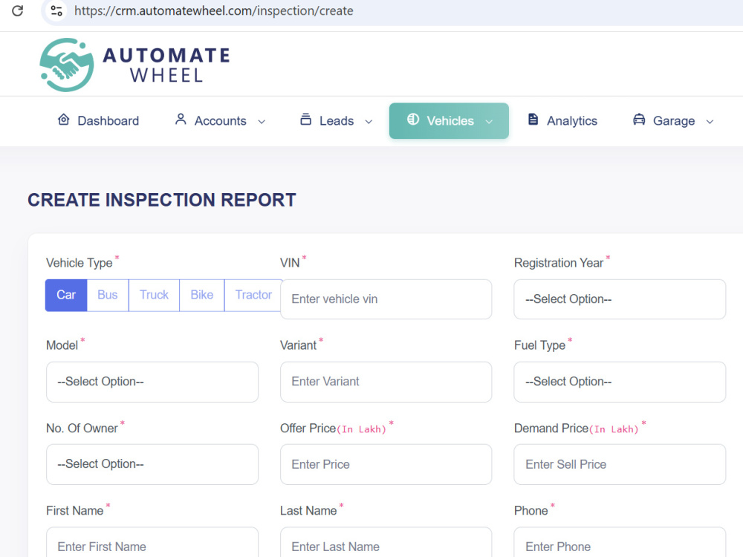Select Truck vehicle type
Viewport: 743px width, 557px height.
pos(154,295)
